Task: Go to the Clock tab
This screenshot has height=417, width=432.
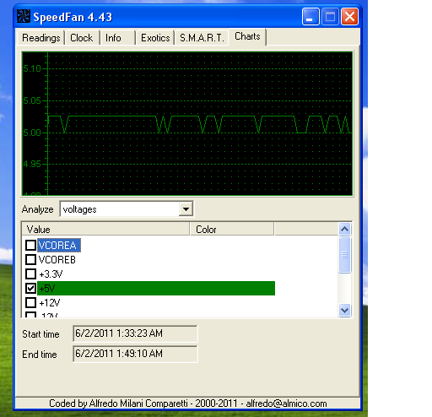Action: [82, 38]
